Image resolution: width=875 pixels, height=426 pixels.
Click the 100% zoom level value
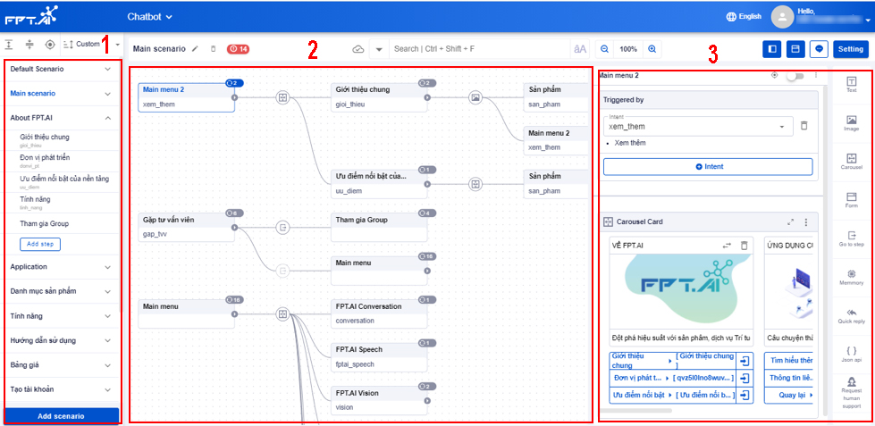pyautogui.click(x=627, y=49)
